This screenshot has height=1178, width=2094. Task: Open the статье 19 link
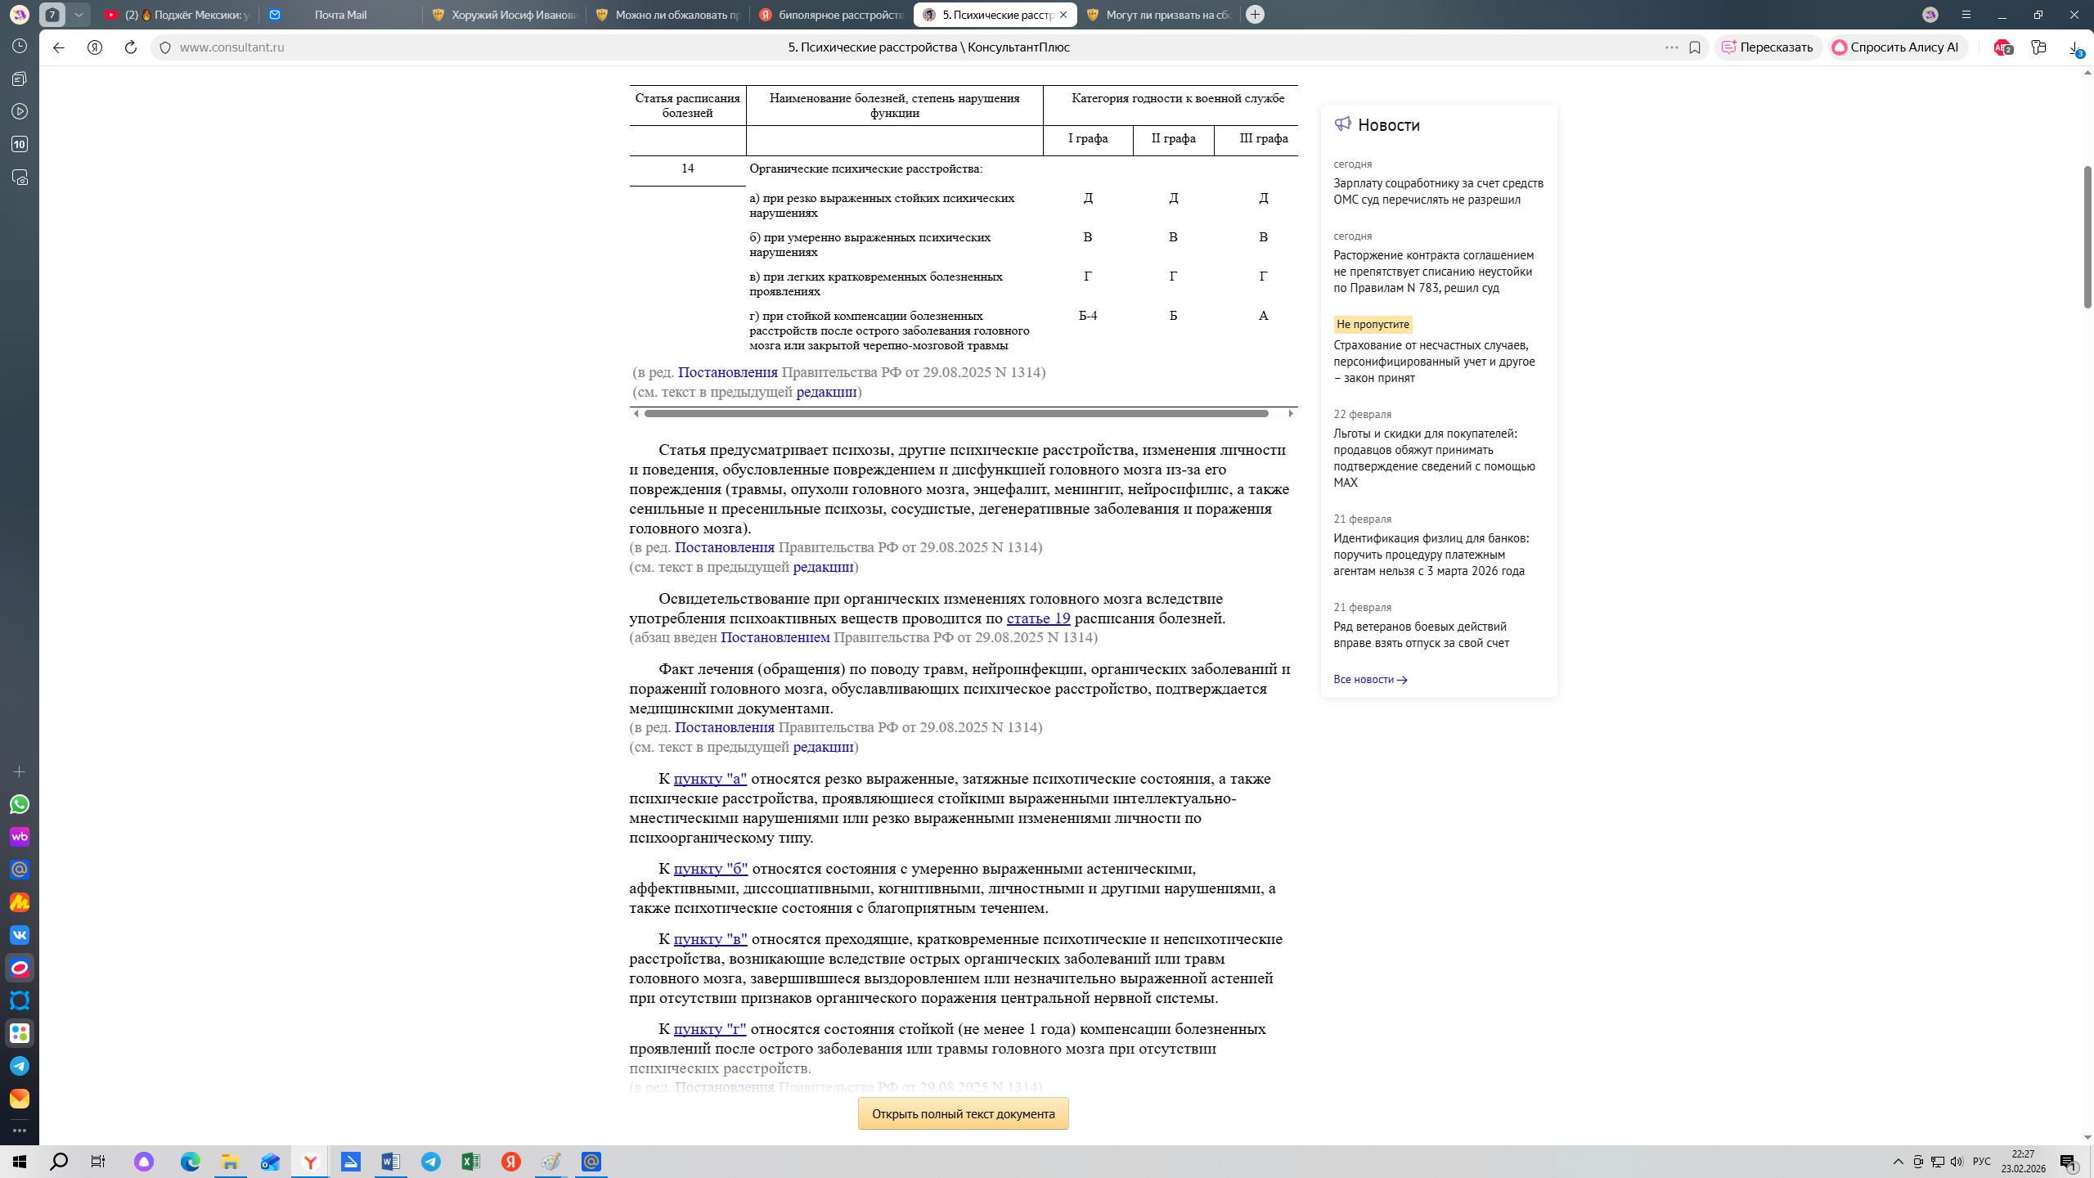click(x=1038, y=618)
